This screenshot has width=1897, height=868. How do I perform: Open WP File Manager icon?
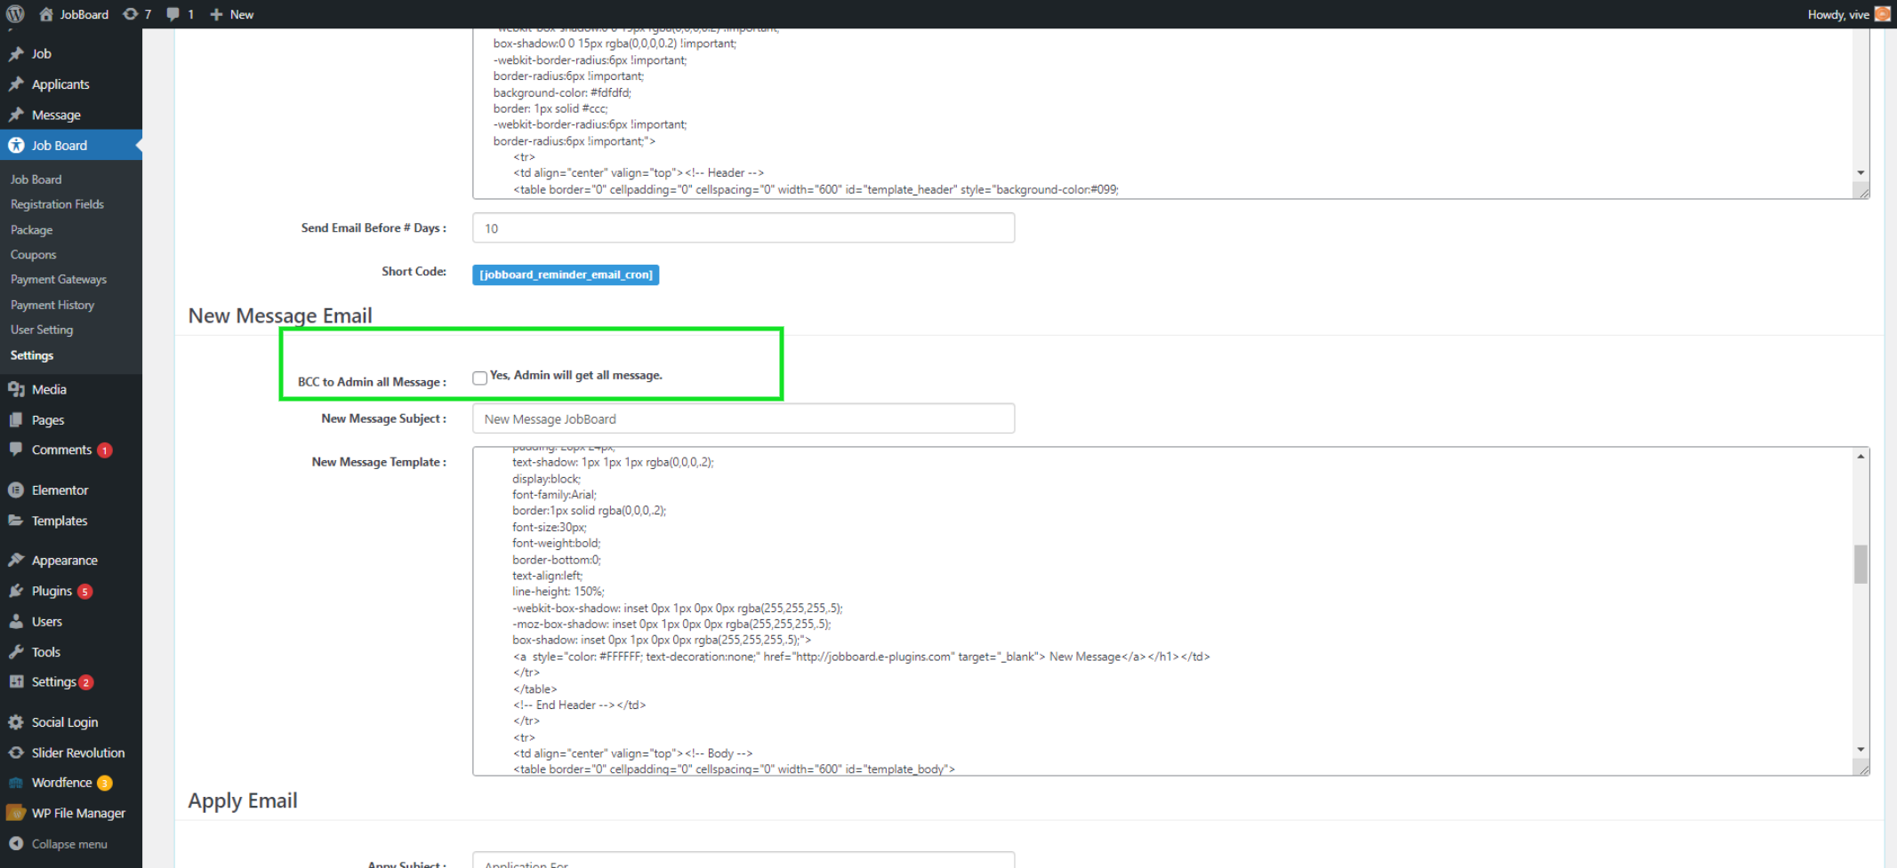pos(16,813)
